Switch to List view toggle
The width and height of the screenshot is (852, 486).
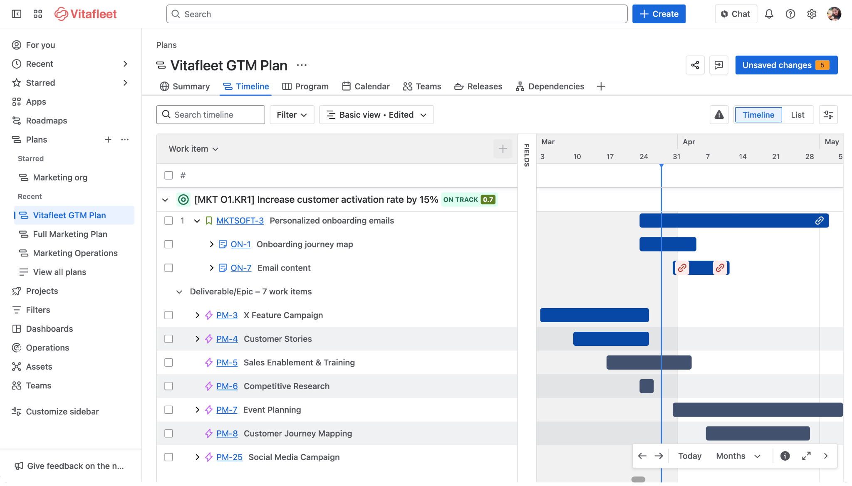point(797,115)
